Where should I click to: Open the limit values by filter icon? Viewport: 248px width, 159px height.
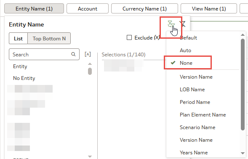tap(171, 24)
